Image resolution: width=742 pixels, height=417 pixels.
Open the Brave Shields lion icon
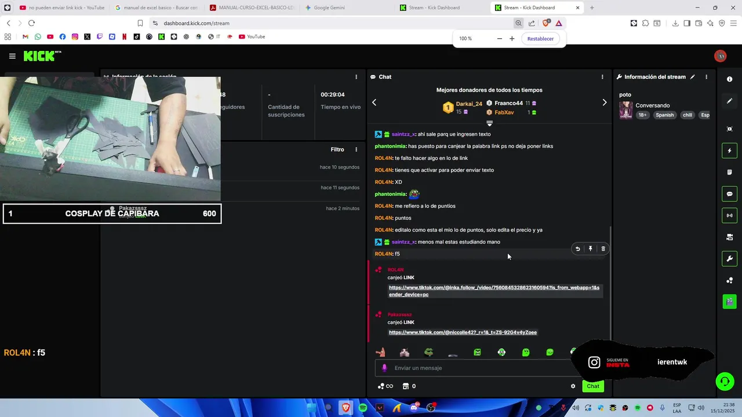pos(545,23)
